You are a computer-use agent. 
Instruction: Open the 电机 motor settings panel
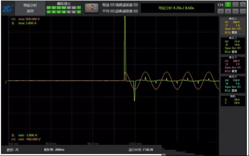(233, 100)
